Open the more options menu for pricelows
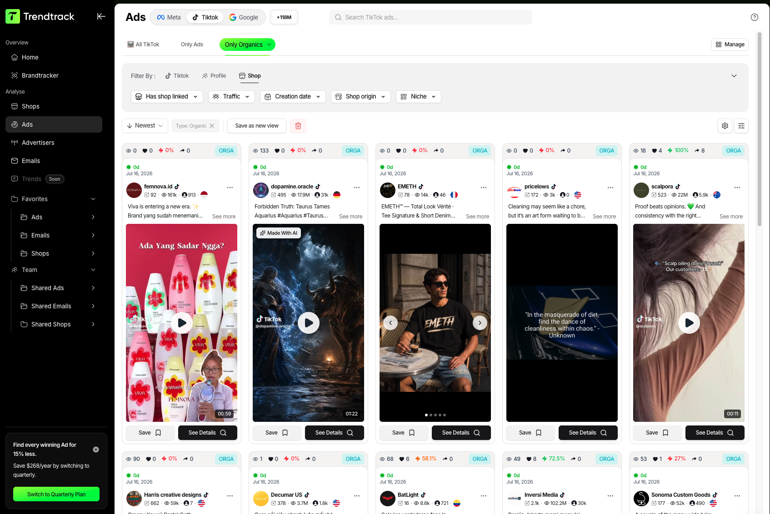This screenshot has height=514, width=770. pos(610,188)
